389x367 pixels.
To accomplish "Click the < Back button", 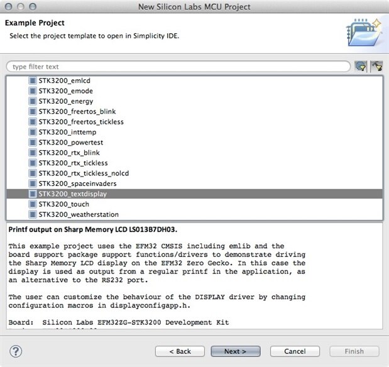I will pos(180,351).
